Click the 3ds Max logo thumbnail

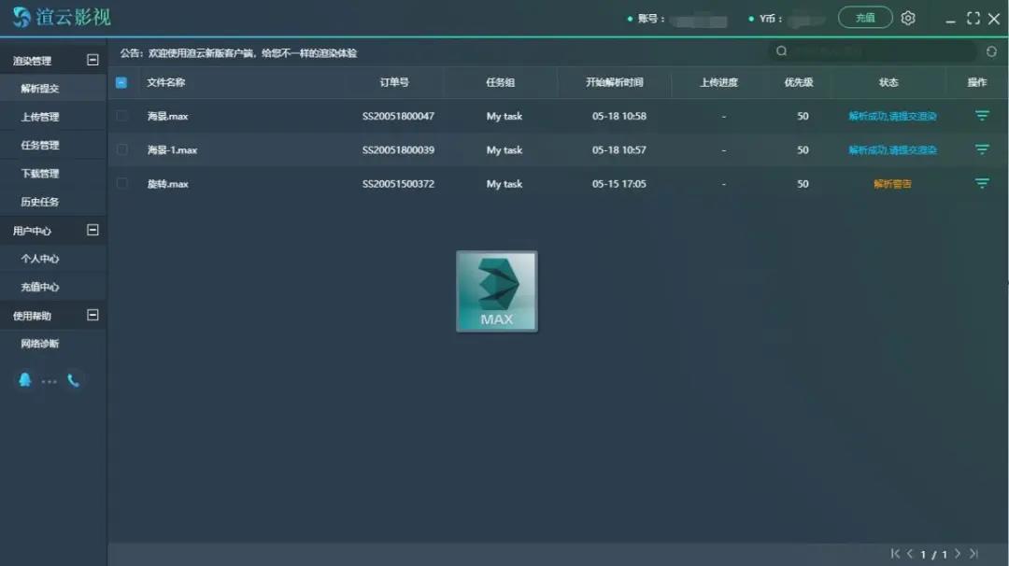click(496, 290)
